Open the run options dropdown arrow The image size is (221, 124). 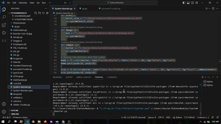coord(209,9)
